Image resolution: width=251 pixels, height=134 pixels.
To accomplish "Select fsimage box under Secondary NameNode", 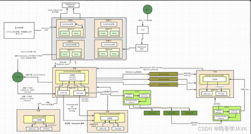I will (118, 129).
